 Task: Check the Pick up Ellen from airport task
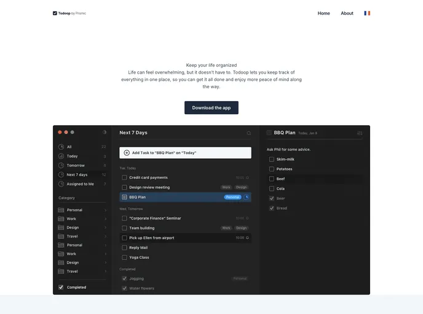coord(124,238)
